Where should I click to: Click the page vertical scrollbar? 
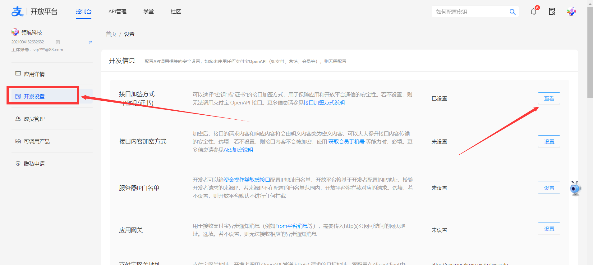click(x=590, y=53)
